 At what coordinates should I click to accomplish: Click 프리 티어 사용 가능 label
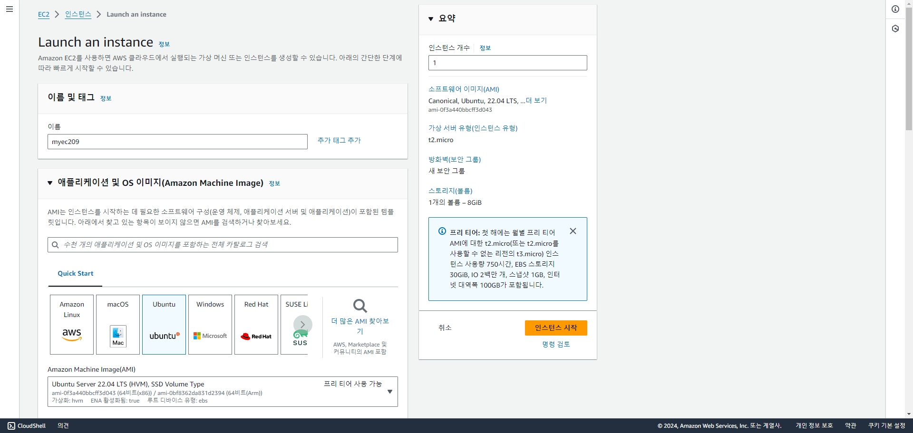(353, 384)
